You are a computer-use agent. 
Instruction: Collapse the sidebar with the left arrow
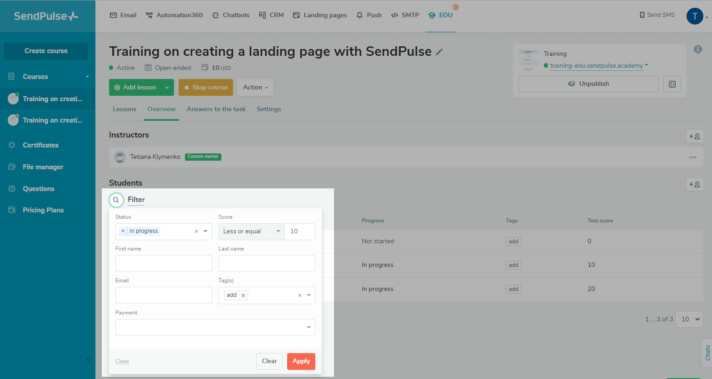(x=88, y=359)
